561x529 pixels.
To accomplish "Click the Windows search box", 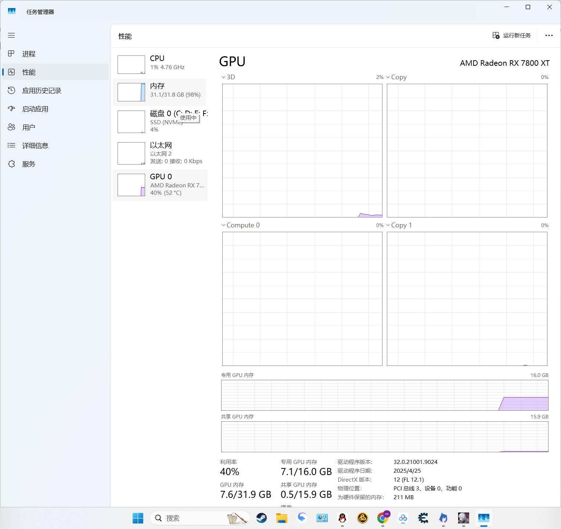I will 195,518.
